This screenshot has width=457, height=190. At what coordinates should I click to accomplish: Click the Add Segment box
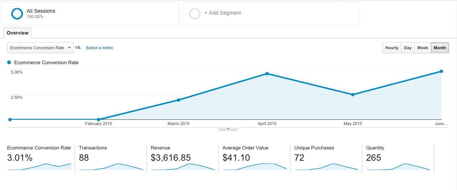tap(271, 14)
